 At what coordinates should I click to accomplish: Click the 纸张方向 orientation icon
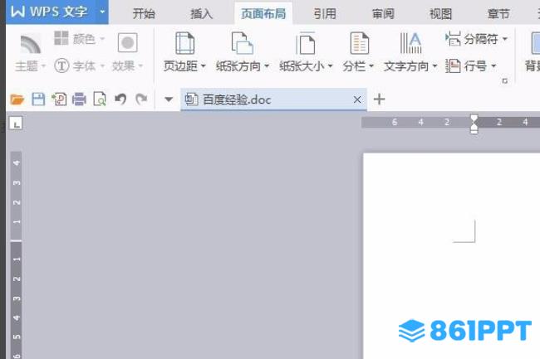tap(242, 43)
